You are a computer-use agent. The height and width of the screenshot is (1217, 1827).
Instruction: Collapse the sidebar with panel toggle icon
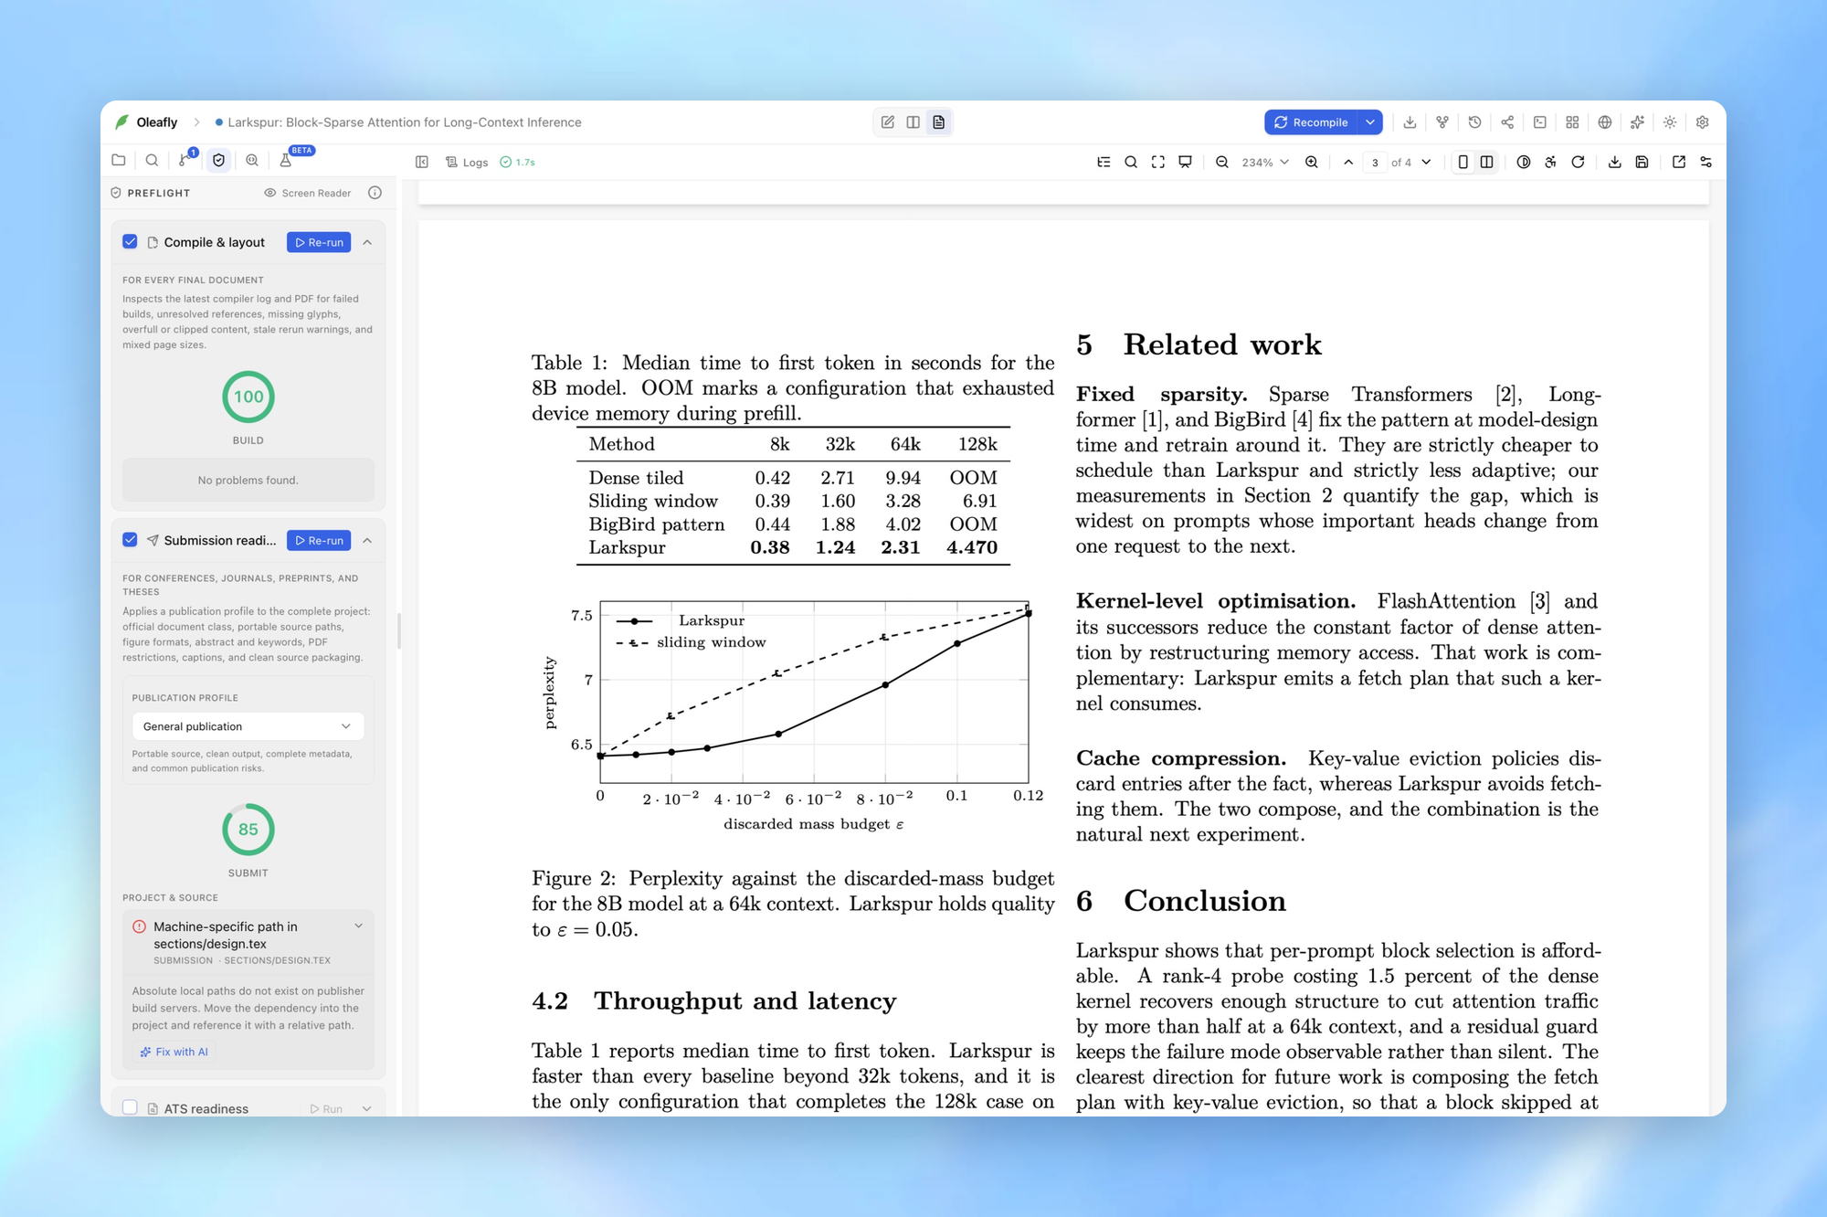coord(422,162)
